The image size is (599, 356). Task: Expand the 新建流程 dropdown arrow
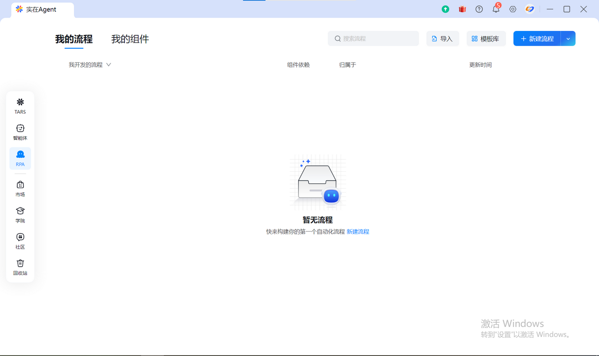pos(568,38)
